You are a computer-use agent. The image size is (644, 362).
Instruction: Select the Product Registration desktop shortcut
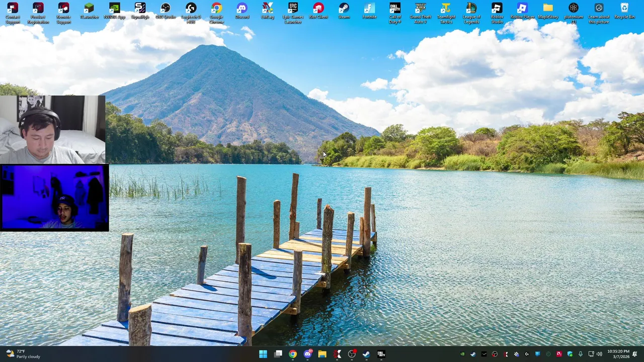click(38, 13)
